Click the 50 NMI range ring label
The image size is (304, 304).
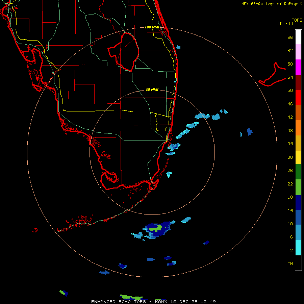(152, 90)
